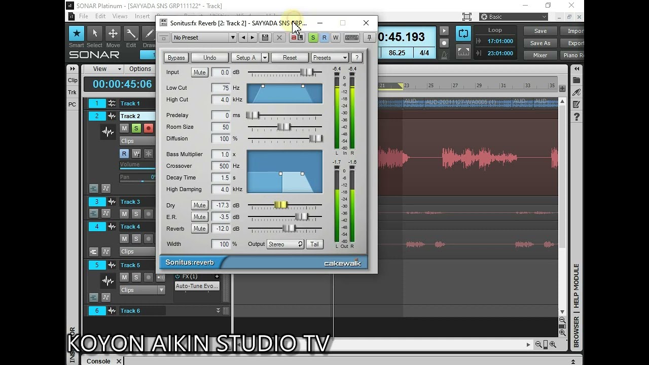Switch to the Console tab
The image size is (649, 365).
click(x=99, y=361)
